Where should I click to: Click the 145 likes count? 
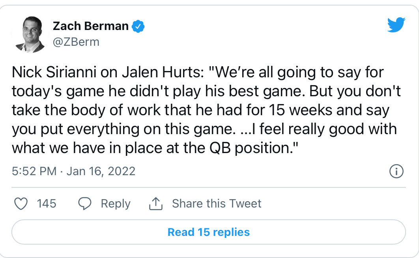pos(47,204)
